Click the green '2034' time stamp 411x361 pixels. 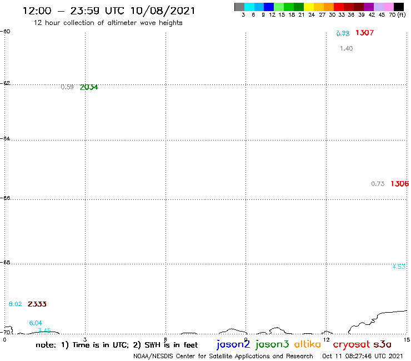coord(89,87)
